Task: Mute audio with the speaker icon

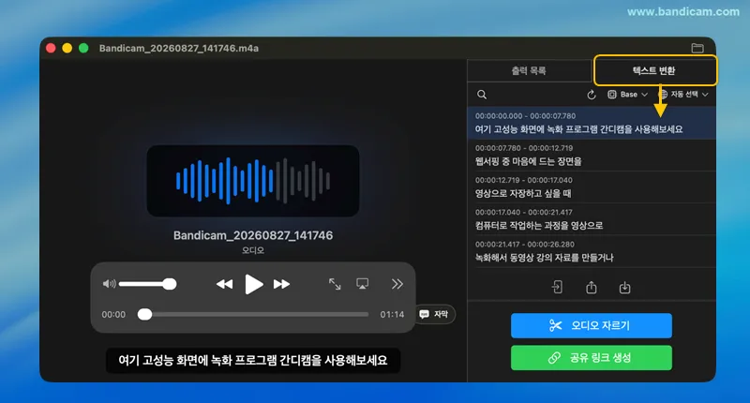Action: click(109, 284)
